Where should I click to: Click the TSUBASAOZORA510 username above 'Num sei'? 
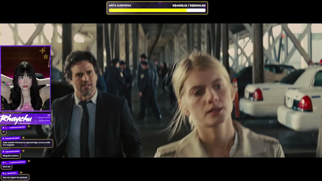17,162
